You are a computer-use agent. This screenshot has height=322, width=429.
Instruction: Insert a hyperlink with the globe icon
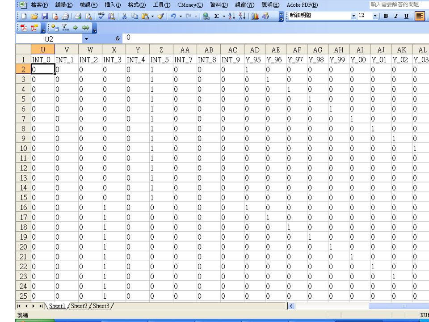pyautogui.click(x=206, y=17)
